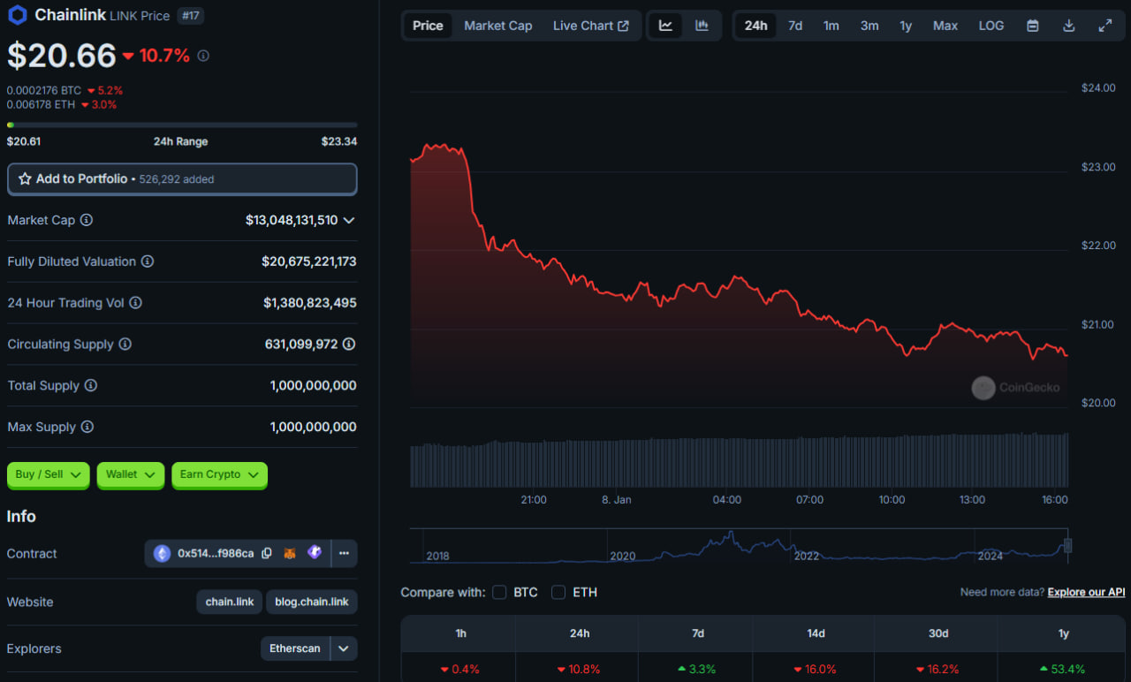Toggle BTC comparison checkbox

tap(499, 592)
